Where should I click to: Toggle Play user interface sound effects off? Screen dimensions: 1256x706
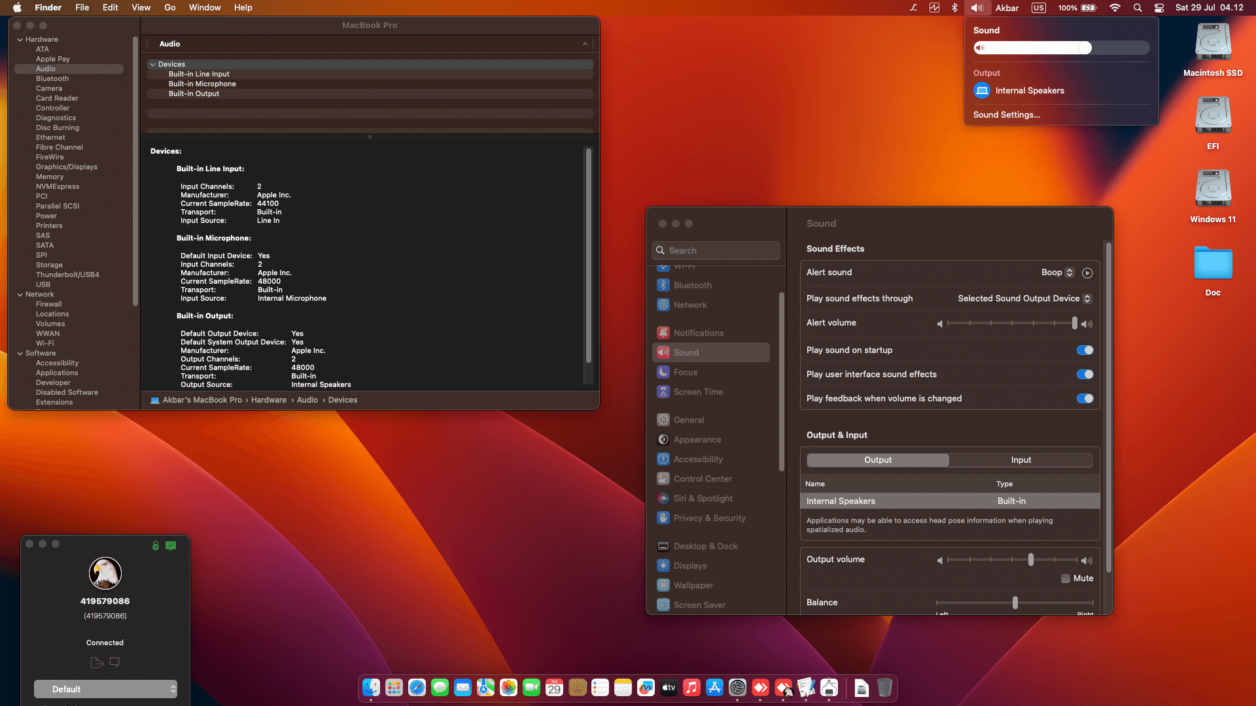pos(1085,374)
